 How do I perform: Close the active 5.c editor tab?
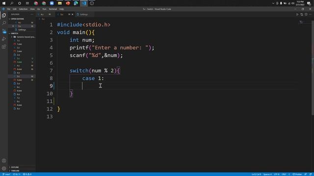click(x=73, y=14)
